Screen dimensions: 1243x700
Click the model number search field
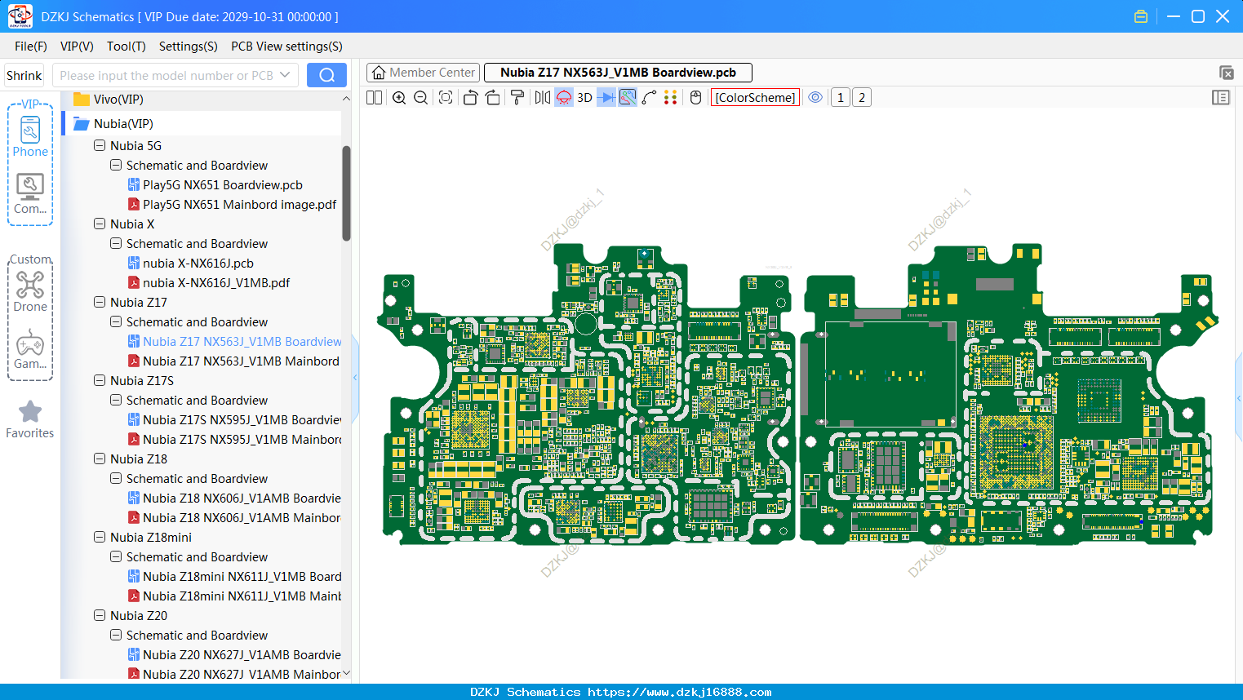166,75
